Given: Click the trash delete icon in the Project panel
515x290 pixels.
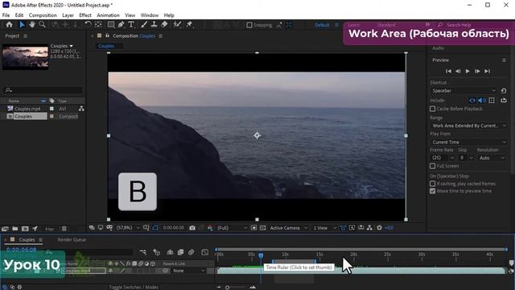Looking at the screenshot, I should tap(64, 229).
